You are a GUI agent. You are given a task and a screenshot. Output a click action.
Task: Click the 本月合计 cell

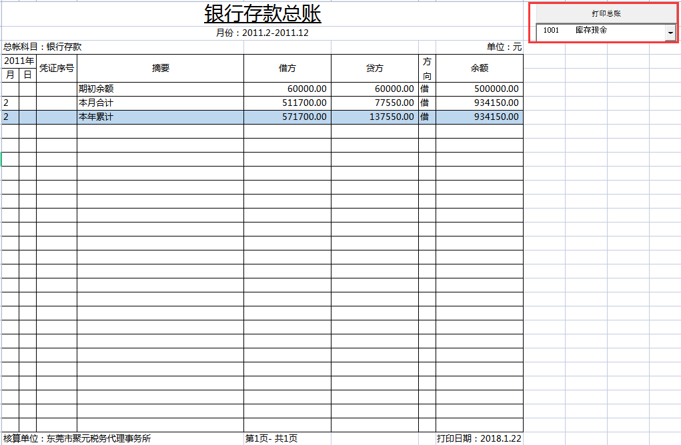(98, 103)
